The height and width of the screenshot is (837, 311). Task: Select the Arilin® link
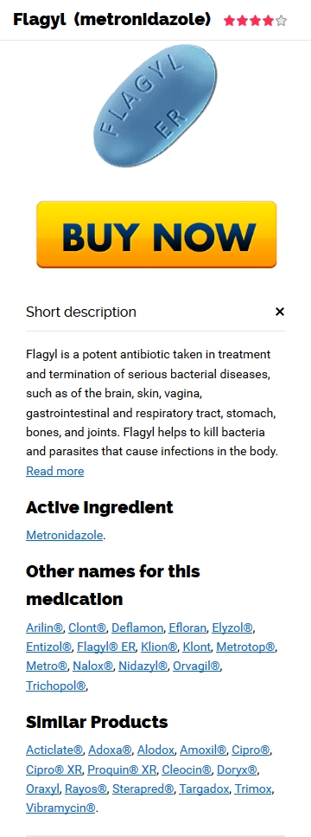[x=45, y=628]
